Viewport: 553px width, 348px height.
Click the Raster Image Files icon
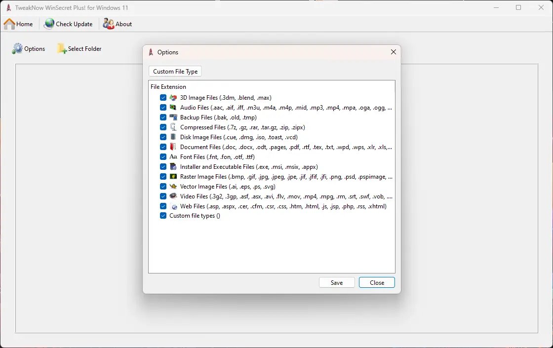(x=173, y=177)
